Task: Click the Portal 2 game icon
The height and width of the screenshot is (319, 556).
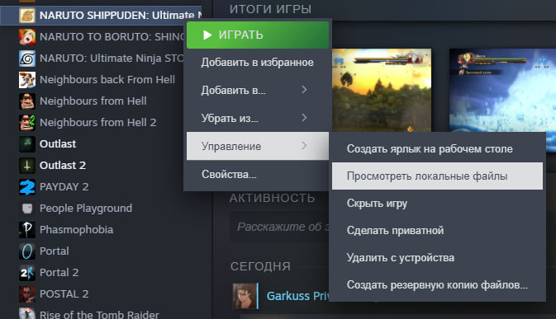Action: [x=27, y=273]
